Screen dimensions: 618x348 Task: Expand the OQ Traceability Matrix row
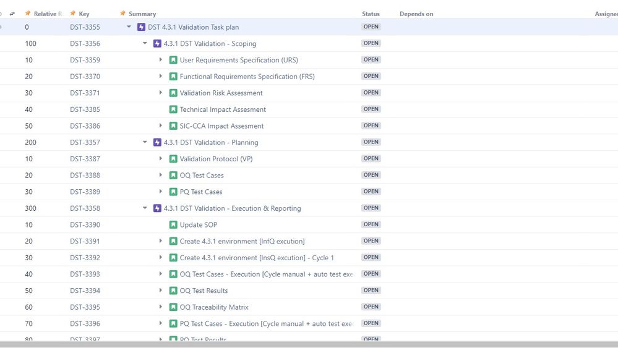(x=160, y=307)
